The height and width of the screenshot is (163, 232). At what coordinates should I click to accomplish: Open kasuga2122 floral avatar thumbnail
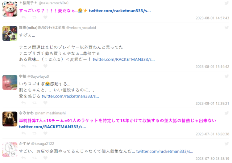tap(10, 150)
